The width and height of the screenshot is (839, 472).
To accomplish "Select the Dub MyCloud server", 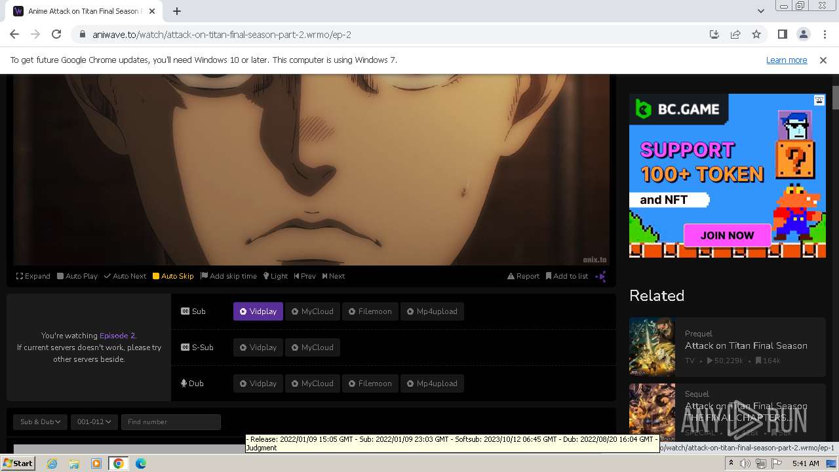I will click(x=313, y=383).
